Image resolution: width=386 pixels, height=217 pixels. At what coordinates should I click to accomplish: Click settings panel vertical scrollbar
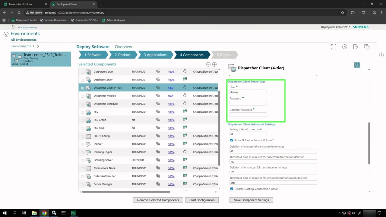click(x=369, y=143)
